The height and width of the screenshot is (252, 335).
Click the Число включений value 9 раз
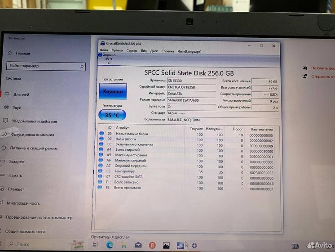point(265,101)
